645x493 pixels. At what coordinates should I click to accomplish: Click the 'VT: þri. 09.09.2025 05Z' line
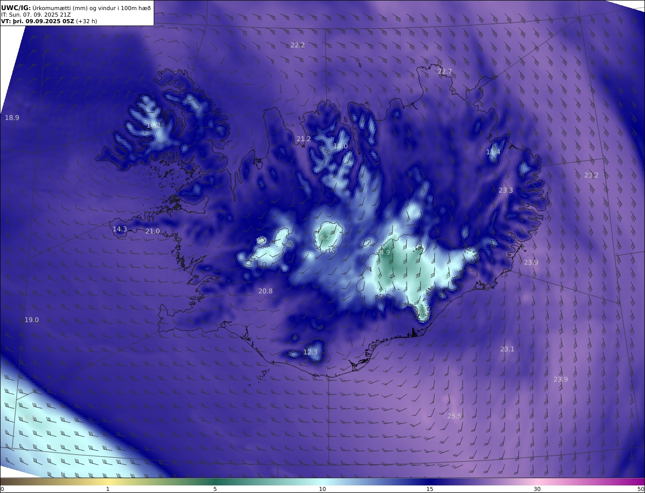(x=49, y=21)
